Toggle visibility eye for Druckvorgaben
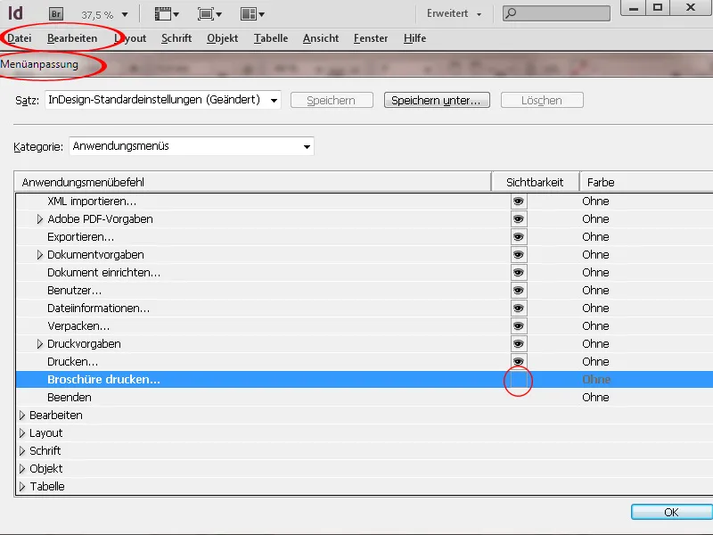Image resolution: width=713 pixels, height=535 pixels. tap(519, 344)
